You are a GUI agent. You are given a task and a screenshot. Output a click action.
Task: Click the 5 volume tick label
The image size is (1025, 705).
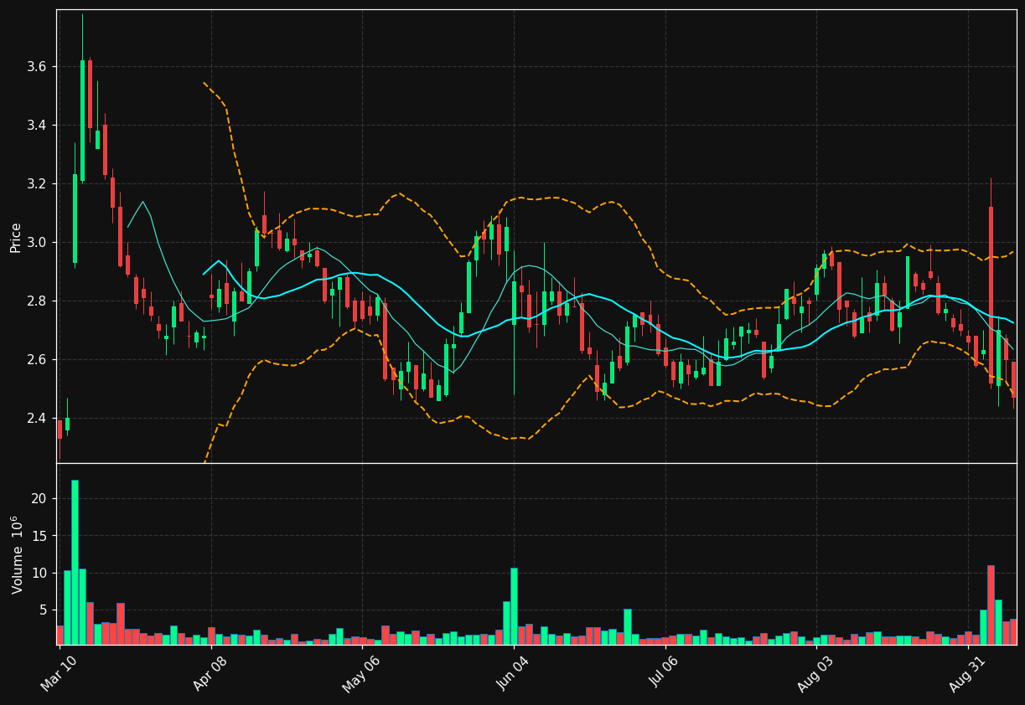pos(43,610)
